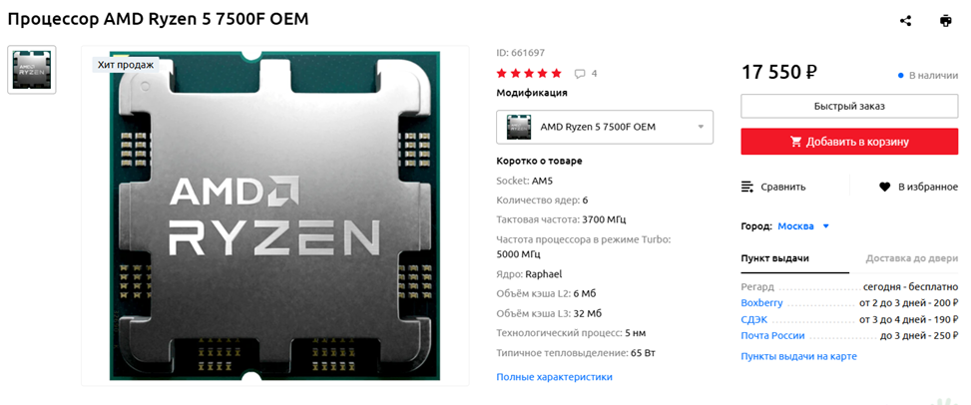Image resolution: width=971 pixels, height=405 pixels.
Task: Open the СДЭК delivery link
Action: point(754,320)
